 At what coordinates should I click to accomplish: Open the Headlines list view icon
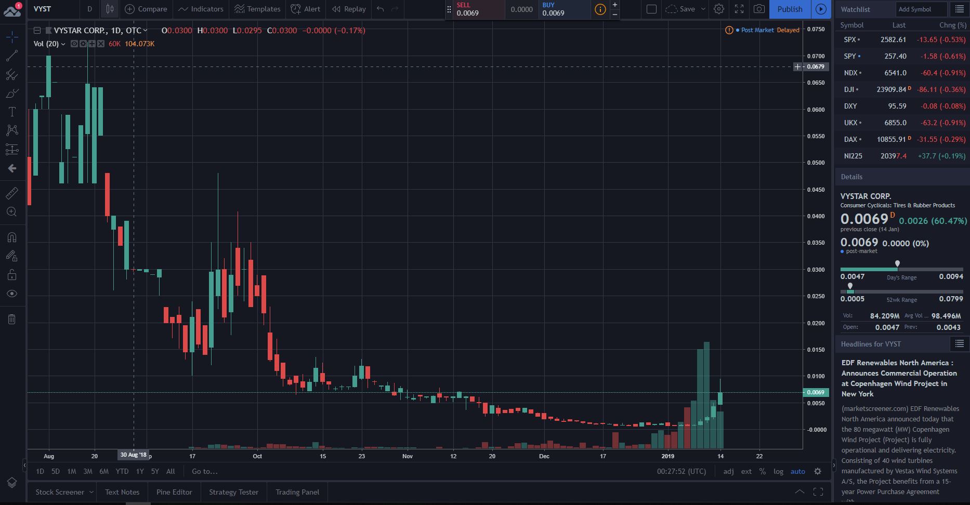[x=959, y=343]
